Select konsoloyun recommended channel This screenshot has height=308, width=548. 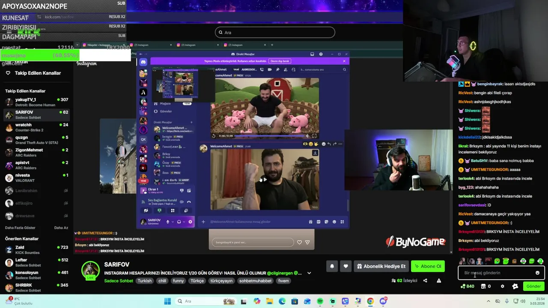pos(36,275)
